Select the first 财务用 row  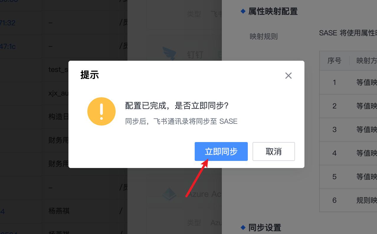[x=58, y=140]
